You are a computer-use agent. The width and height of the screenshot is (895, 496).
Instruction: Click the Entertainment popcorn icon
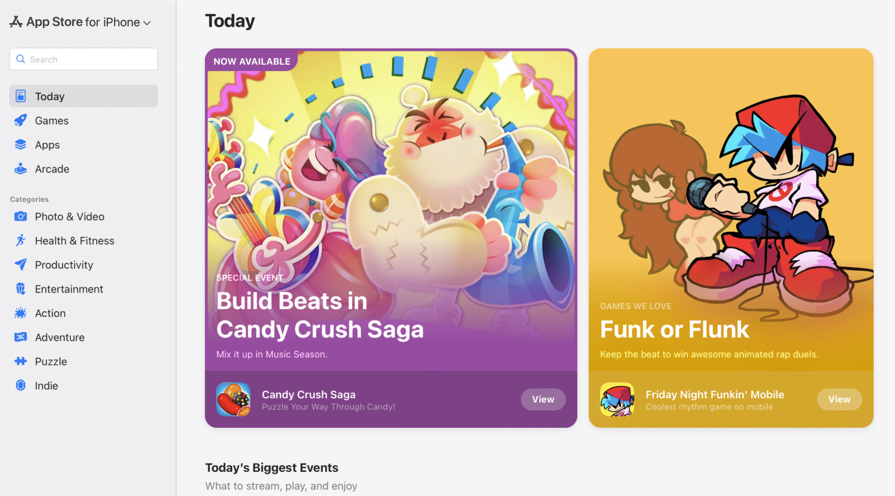click(21, 289)
